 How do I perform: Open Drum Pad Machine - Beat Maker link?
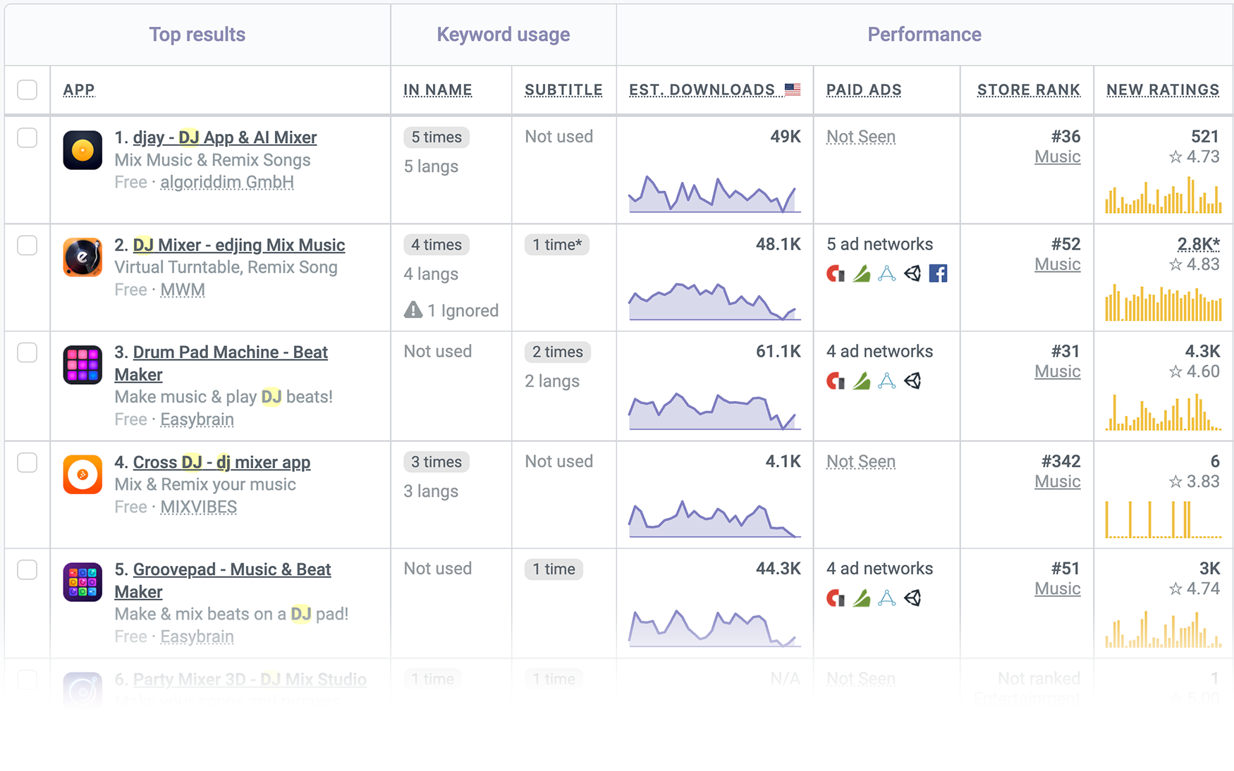pos(221,364)
